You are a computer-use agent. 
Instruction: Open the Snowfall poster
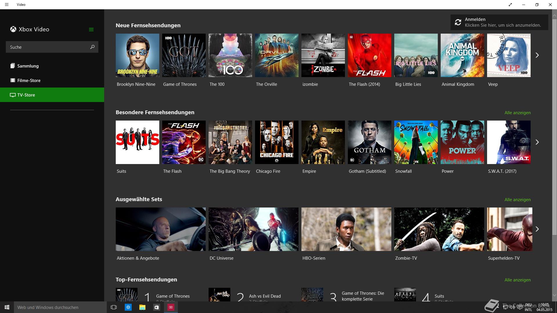click(x=416, y=142)
